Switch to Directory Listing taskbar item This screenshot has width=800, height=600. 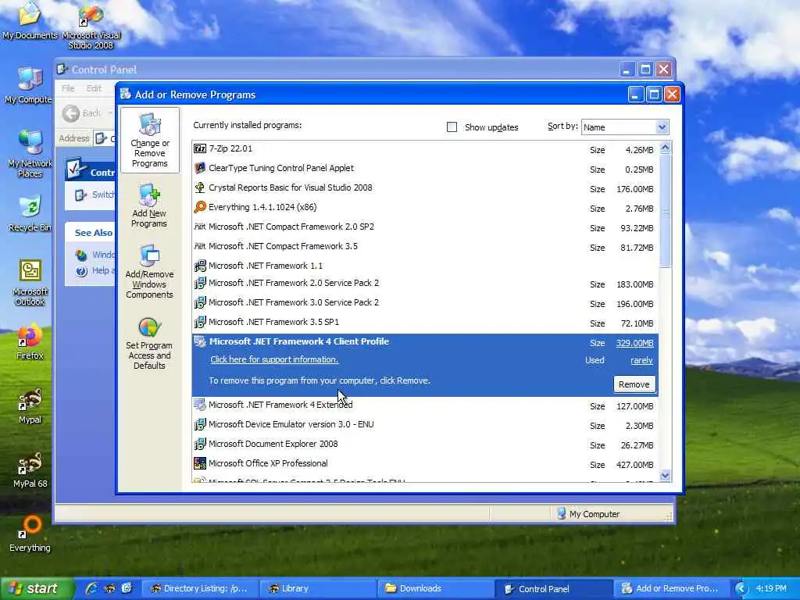pyautogui.click(x=199, y=588)
